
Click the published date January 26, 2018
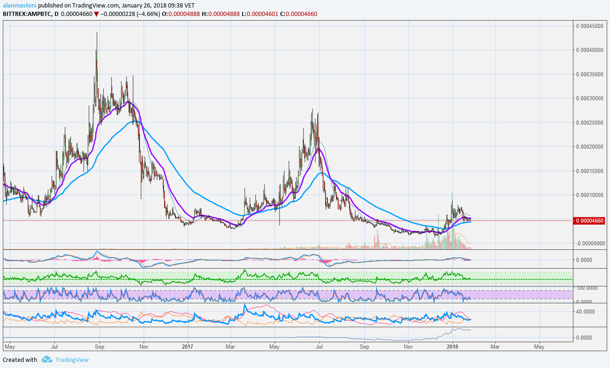149,5
